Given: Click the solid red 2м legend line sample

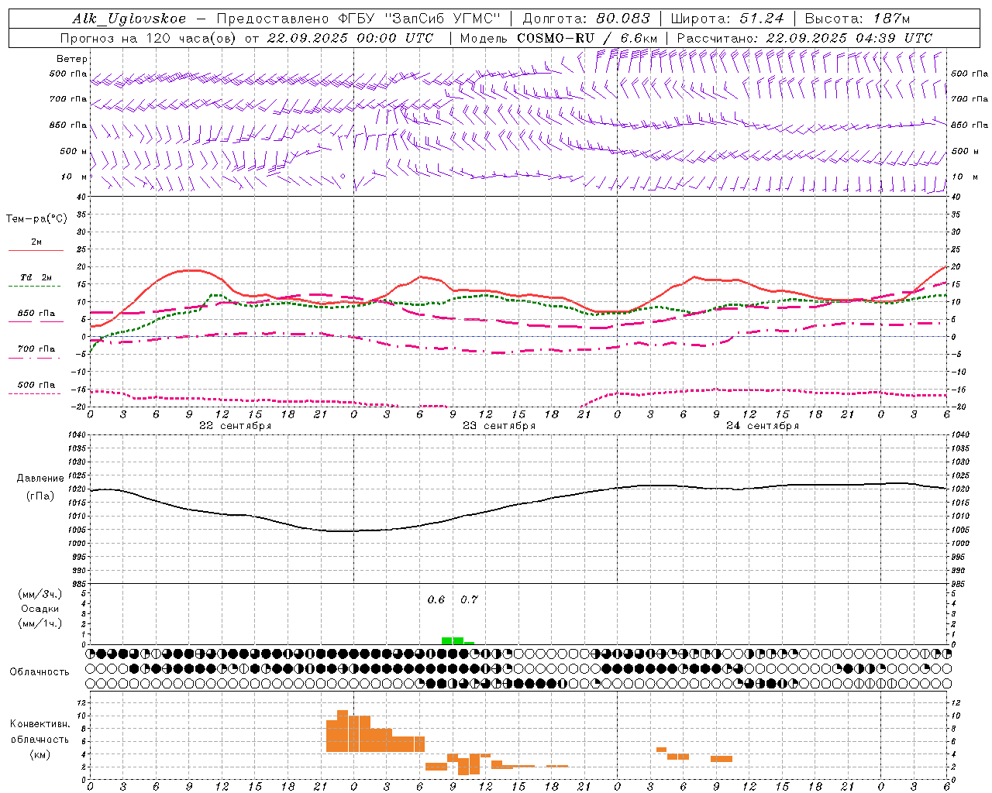Looking at the screenshot, I should pos(36,251).
